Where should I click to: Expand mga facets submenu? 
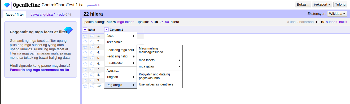[x=160, y=60]
